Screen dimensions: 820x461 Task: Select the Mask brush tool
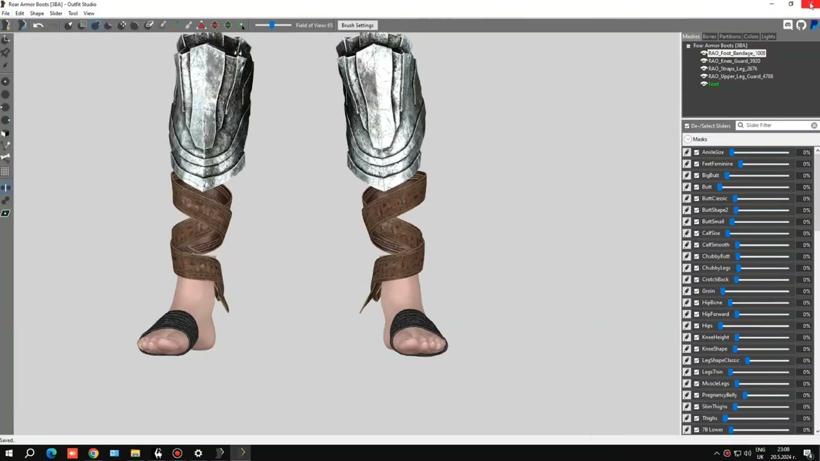click(x=82, y=26)
